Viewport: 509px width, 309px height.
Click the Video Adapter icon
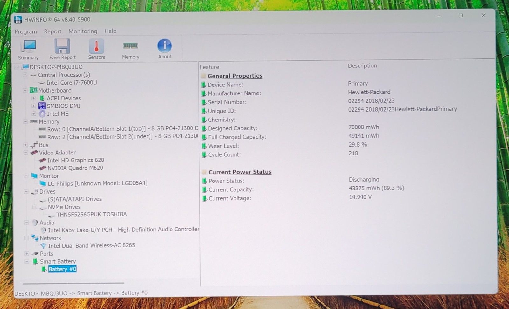pos(34,153)
